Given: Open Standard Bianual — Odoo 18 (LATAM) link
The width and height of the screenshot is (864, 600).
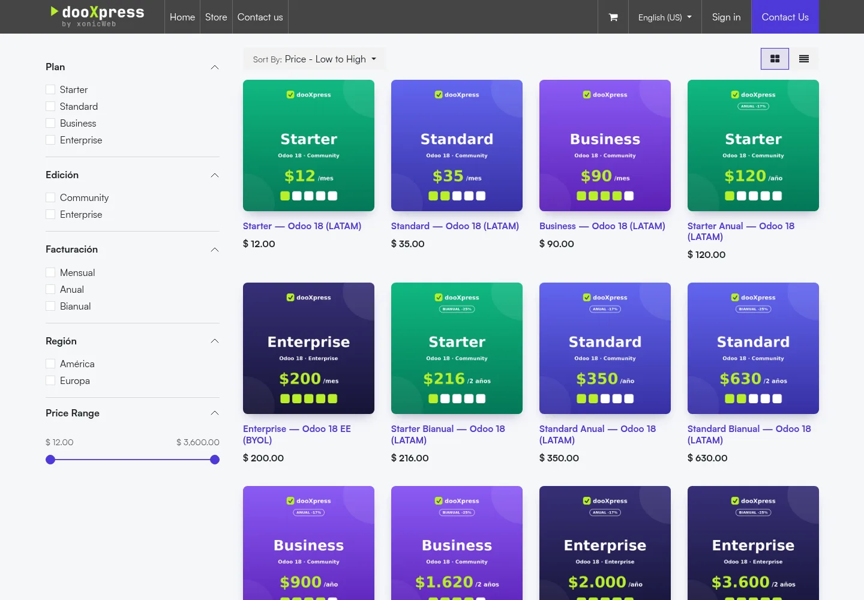Looking at the screenshot, I should pos(749,434).
